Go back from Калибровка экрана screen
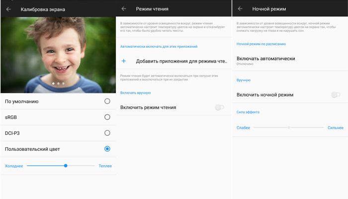This screenshot has width=348, height=199. click(8, 9)
